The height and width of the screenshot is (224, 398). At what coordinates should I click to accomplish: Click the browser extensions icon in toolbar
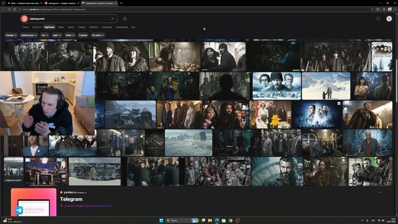[x=384, y=9]
